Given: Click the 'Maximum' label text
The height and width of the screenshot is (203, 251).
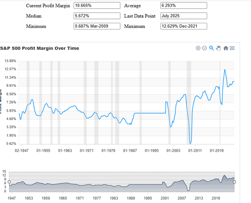Looking at the screenshot, I should click(x=135, y=26).
